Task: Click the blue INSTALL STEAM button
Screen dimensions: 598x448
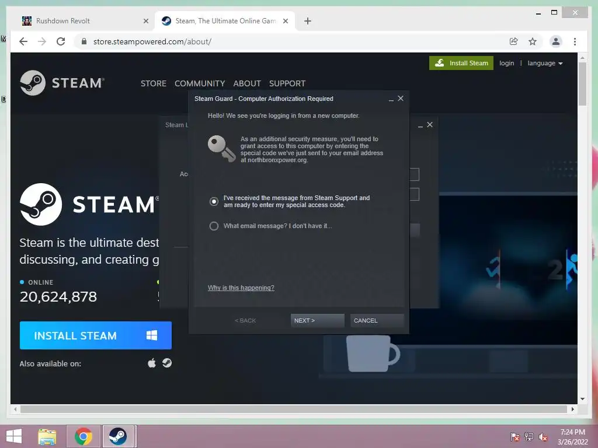Action: click(x=96, y=335)
